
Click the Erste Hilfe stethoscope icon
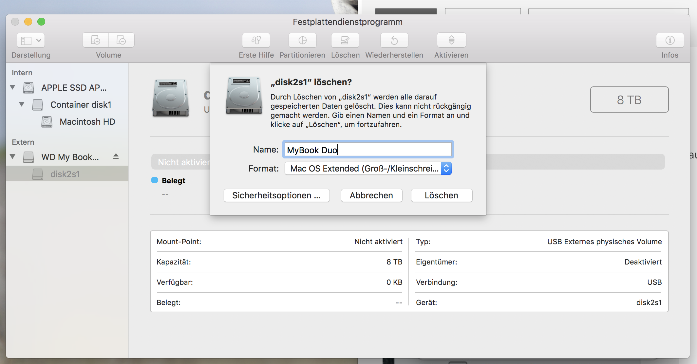256,40
